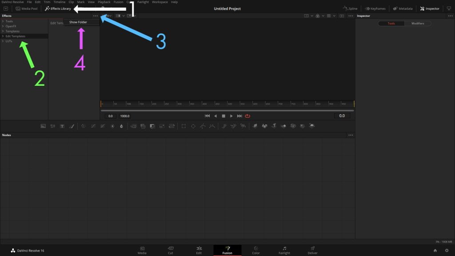455x256 pixels.
Task: Switch to Tools tab in Inspector
Action: [x=391, y=24]
